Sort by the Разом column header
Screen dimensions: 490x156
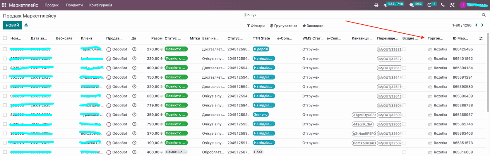(157, 38)
